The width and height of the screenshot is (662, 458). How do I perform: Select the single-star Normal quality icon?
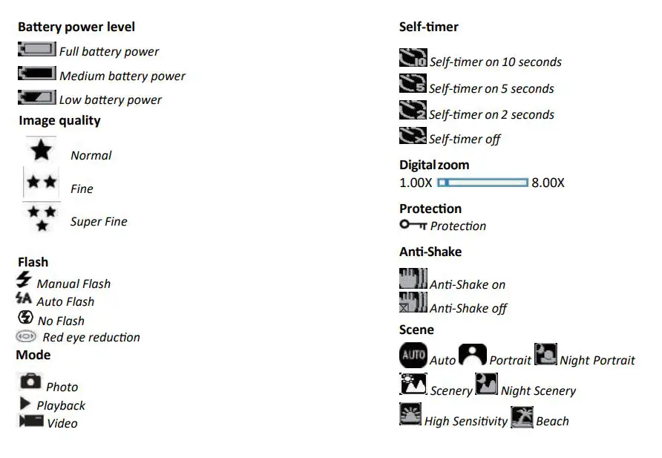[x=41, y=151]
